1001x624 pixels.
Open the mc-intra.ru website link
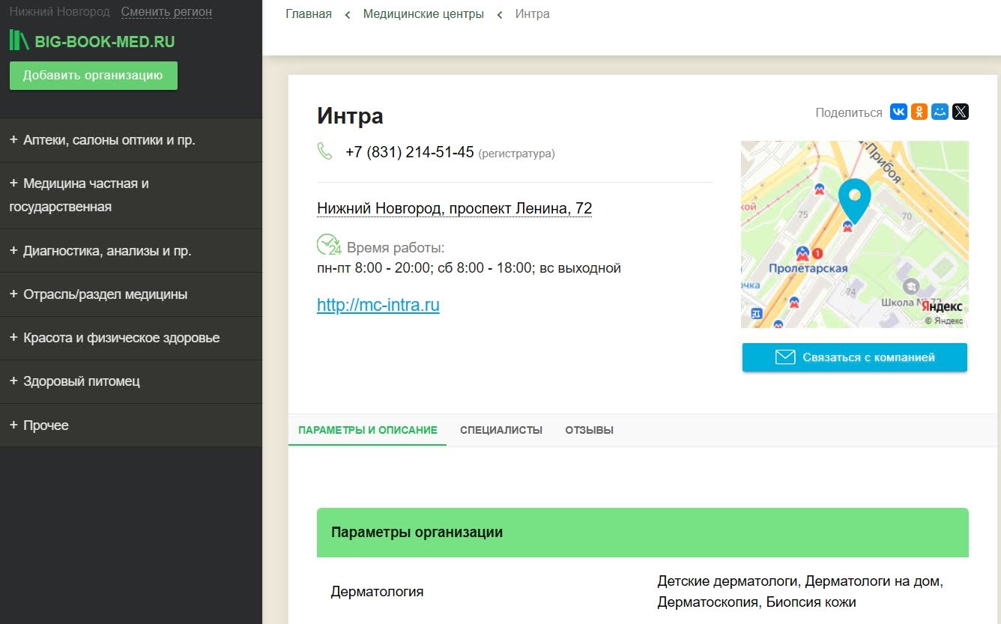click(378, 305)
